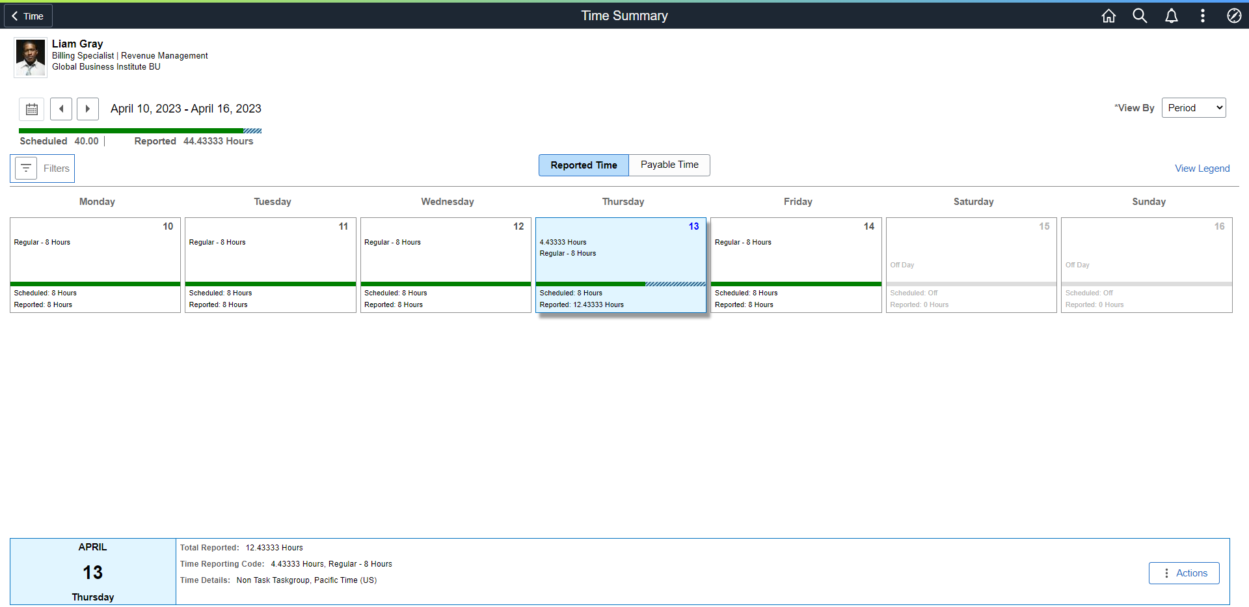Select the Friday 14 day tile
Viewport: 1249px width, 607px height.
click(x=796, y=265)
